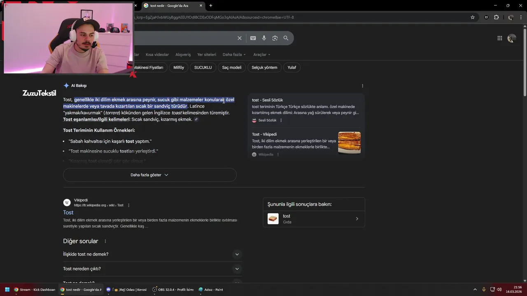The image size is (527, 296).
Task: Click the Şununla ilgili sonuçlara bakın heading
Action: 299,204
